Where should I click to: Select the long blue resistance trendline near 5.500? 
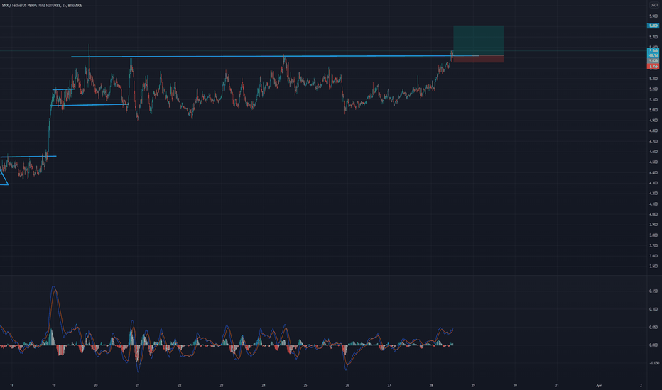pos(275,56)
